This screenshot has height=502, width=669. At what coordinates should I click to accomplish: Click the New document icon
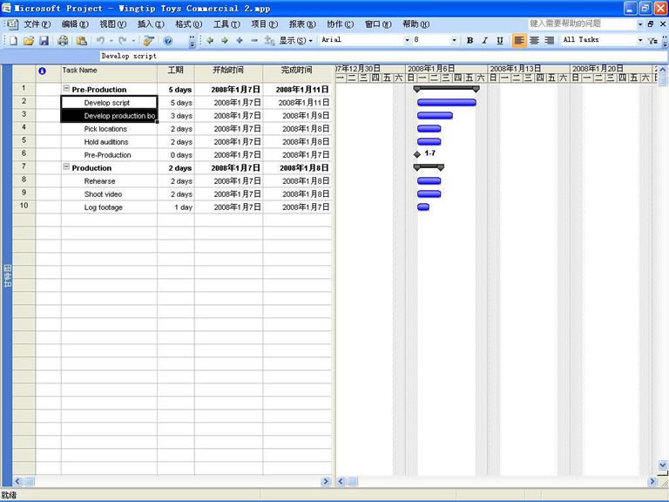tap(13, 41)
